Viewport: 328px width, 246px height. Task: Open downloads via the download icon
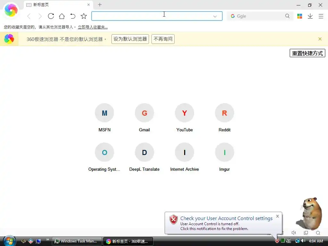310,16
